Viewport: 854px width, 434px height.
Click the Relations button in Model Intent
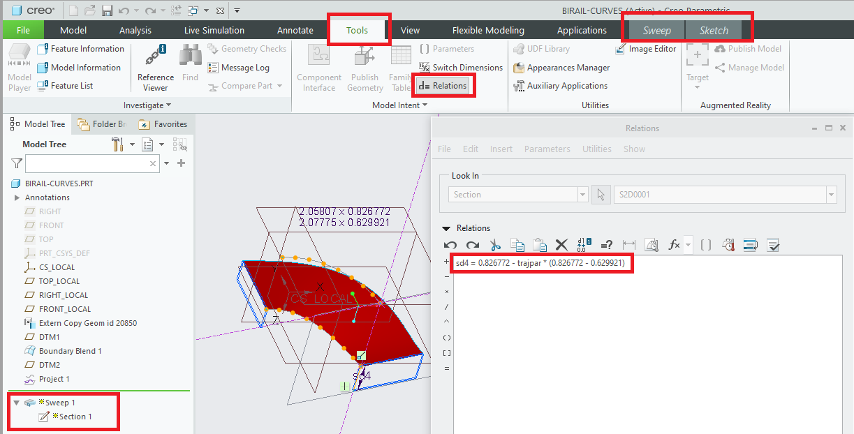(x=443, y=86)
